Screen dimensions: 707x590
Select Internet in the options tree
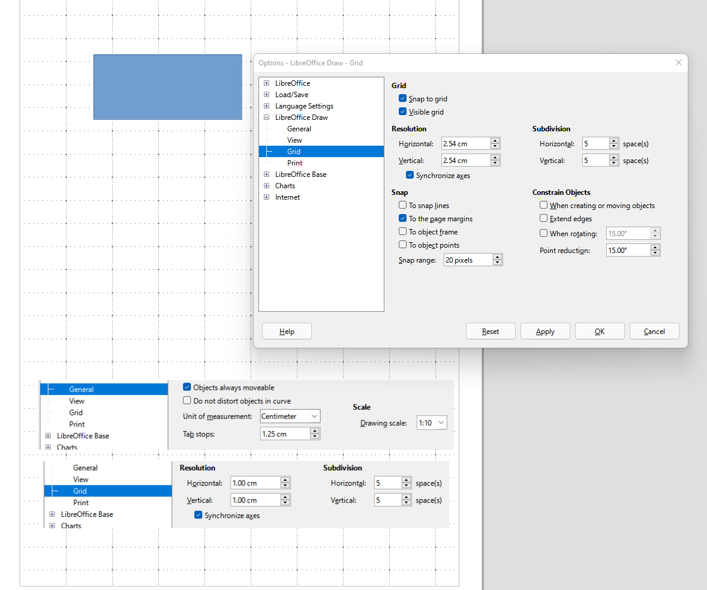point(288,197)
